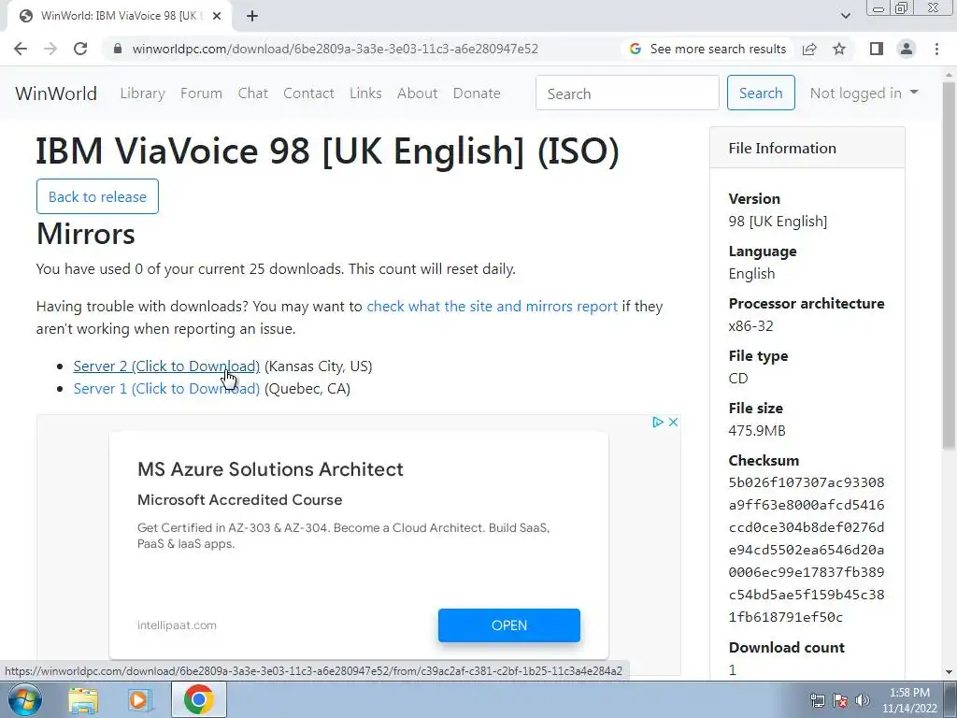Open Windows Media Player taskbar icon
Viewport: 957px width, 718px height.
click(x=140, y=700)
